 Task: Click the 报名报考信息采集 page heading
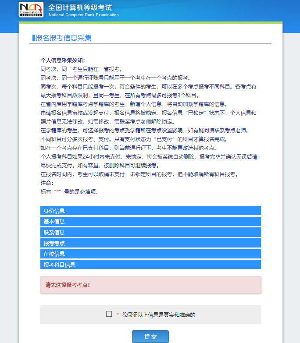[x=64, y=38]
